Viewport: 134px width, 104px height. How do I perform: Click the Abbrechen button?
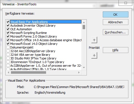(x=115, y=22)
